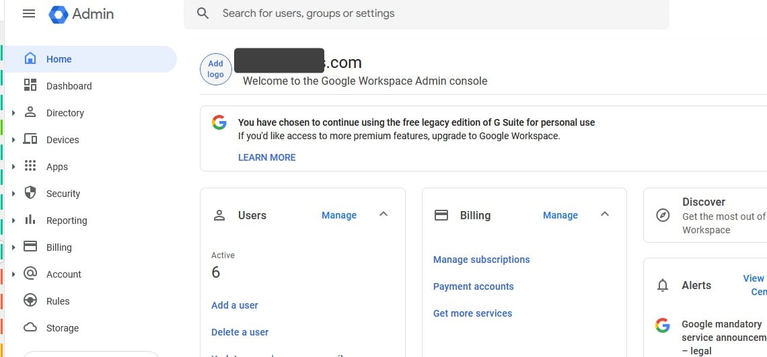Viewport: 767px width, 357px height.
Task: Expand the Devices sidebar section
Action: [13, 140]
